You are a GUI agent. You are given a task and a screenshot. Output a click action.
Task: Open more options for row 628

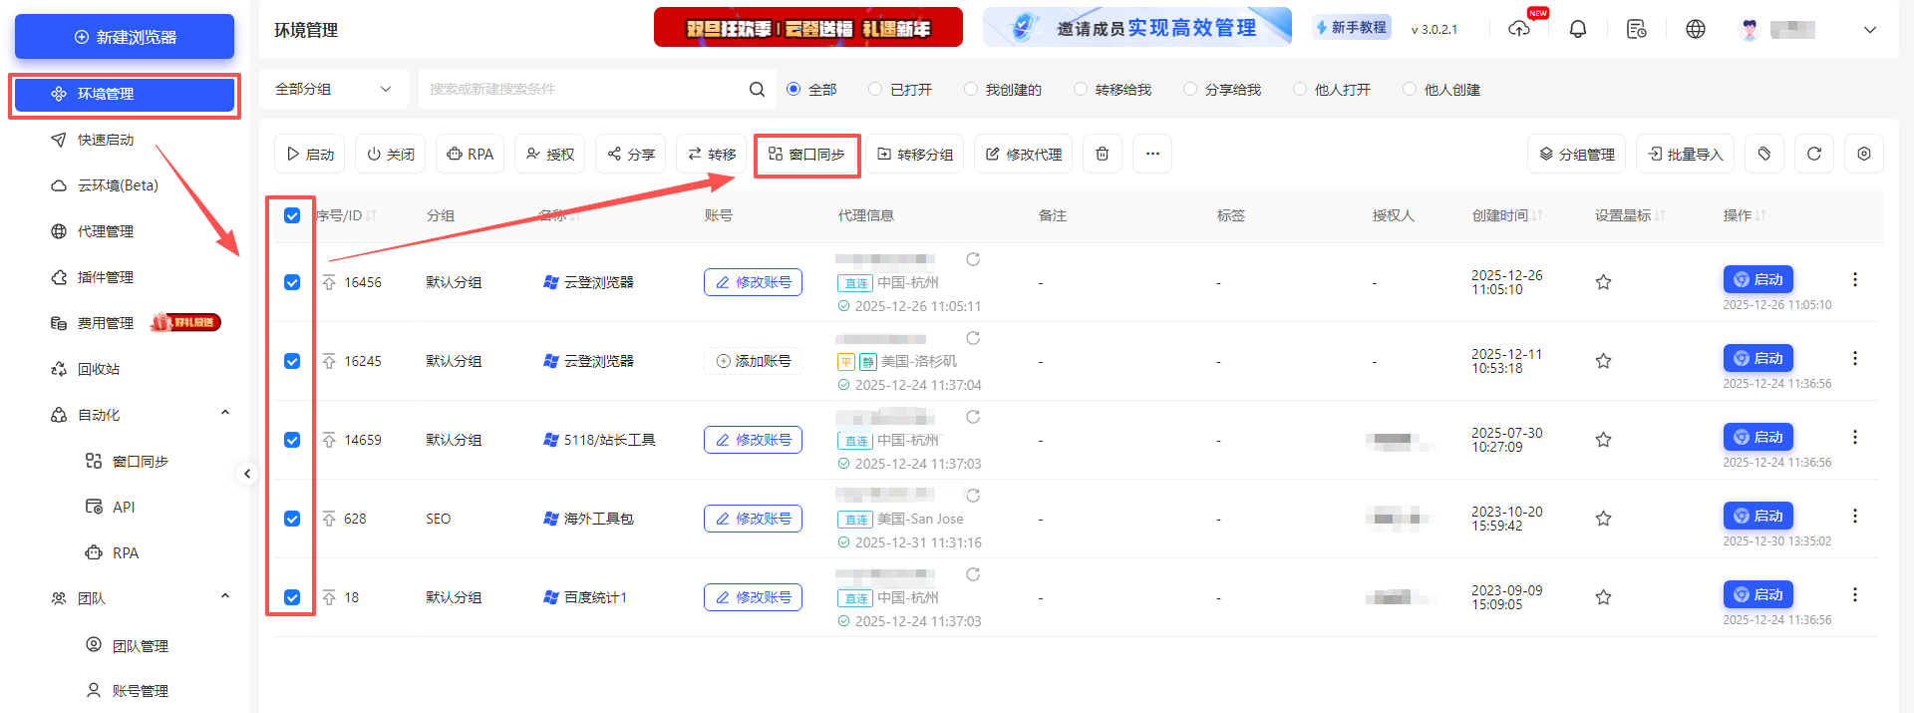click(x=1854, y=516)
